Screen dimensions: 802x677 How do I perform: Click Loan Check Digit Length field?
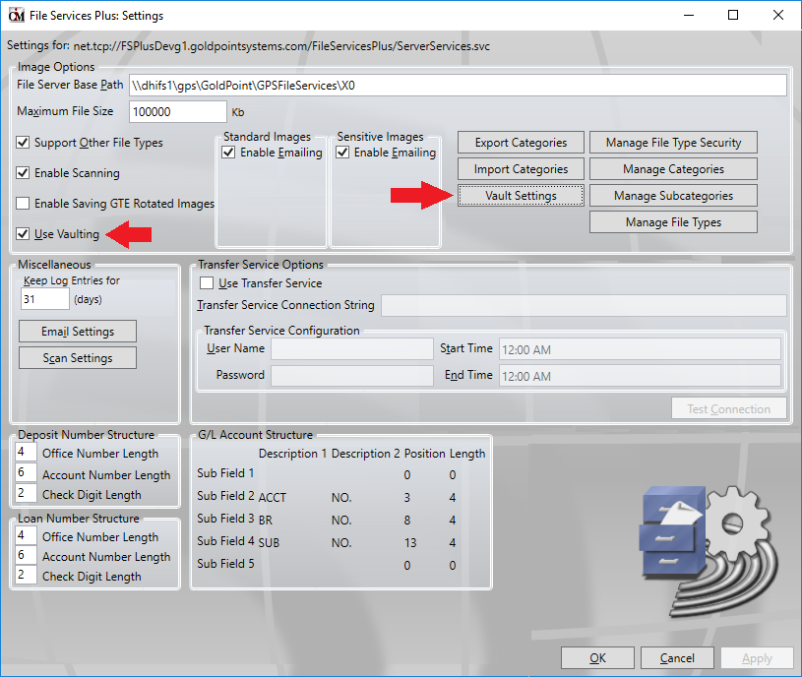point(27,575)
